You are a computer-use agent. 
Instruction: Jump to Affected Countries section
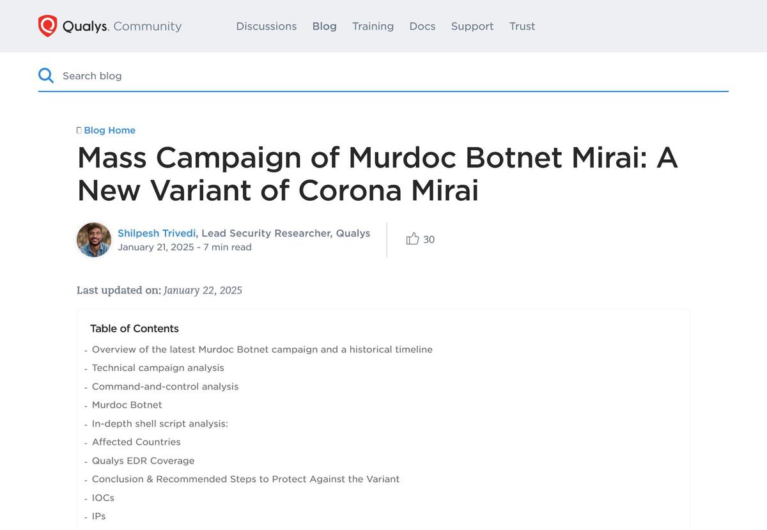point(136,442)
